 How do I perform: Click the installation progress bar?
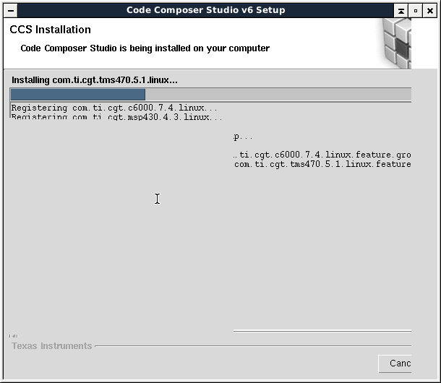click(210, 95)
